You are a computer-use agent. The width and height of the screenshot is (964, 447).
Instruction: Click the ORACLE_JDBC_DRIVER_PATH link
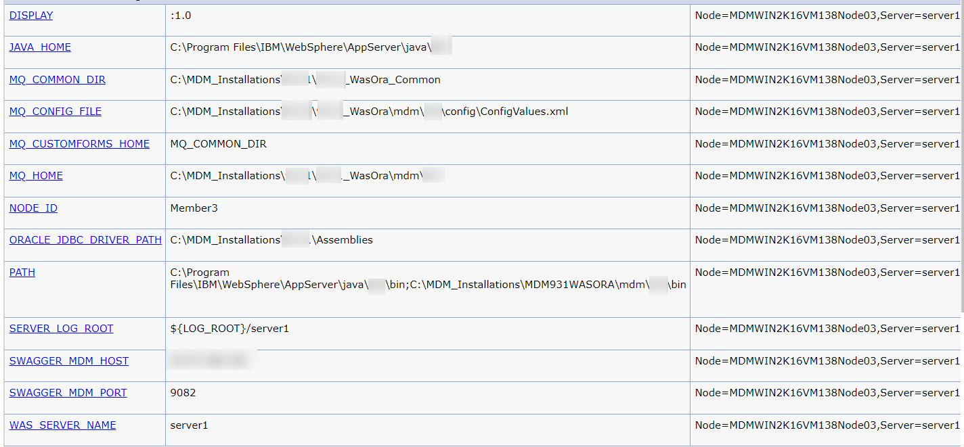coord(85,240)
